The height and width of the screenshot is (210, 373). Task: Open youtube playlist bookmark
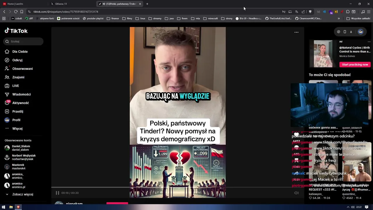[x=93, y=18]
